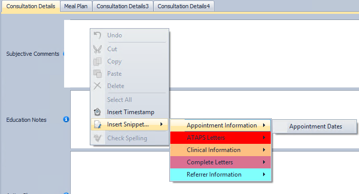The height and width of the screenshot is (194, 359).
Task: Click the Paste clipboard icon
Action: [97, 74]
